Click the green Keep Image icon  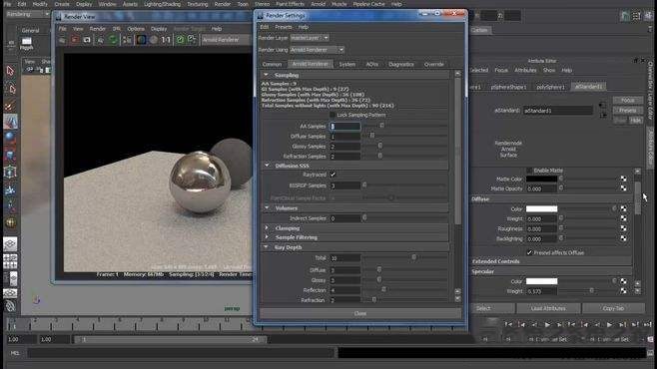click(x=180, y=40)
